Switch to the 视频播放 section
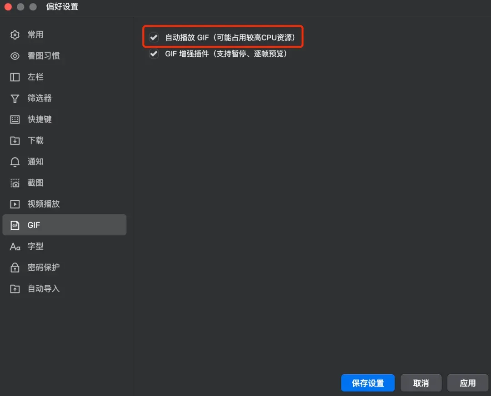 point(64,204)
